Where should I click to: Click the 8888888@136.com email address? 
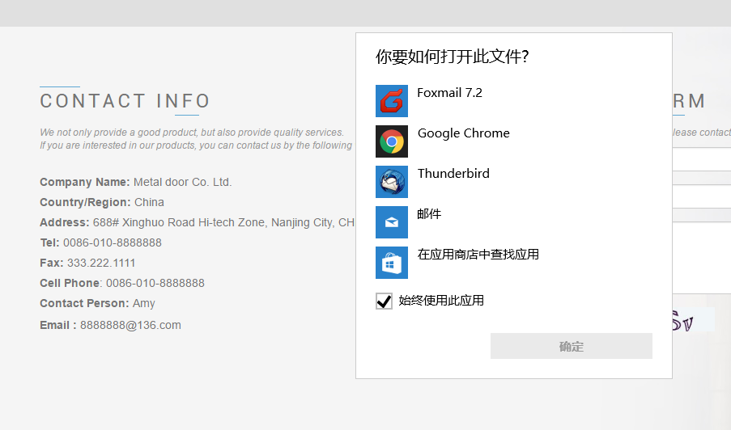[x=130, y=325]
